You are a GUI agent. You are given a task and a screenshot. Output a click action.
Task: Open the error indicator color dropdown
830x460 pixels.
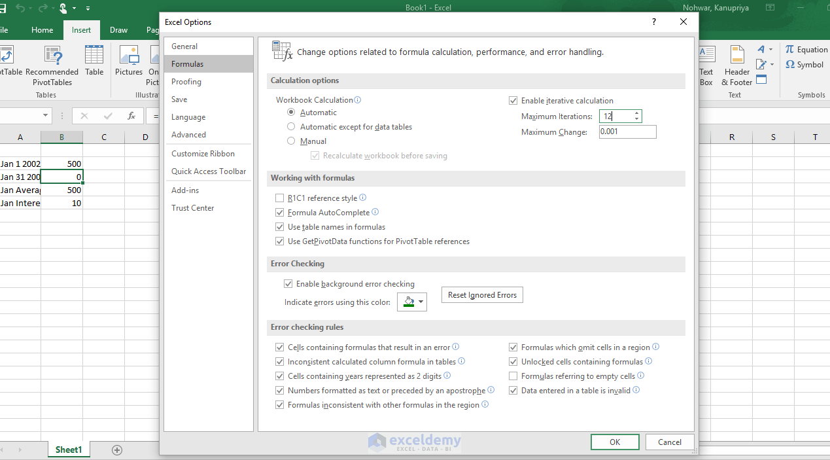pos(421,302)
